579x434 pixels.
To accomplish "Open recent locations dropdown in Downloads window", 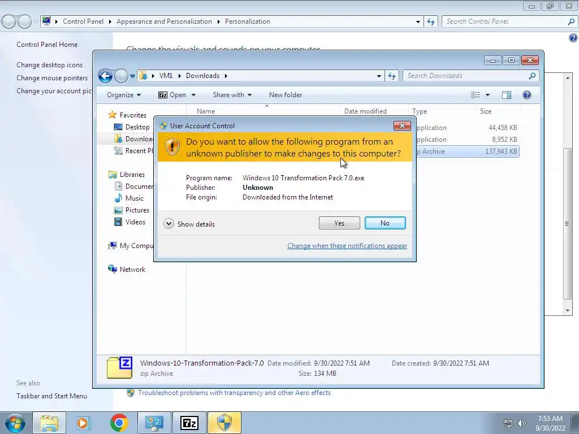I will [132, 76].
